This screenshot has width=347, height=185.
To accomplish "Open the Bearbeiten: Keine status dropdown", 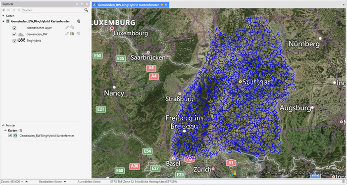I will point(65,182).
